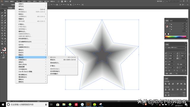The width and height of the screenshot is (190, 107).
Task: Open the Compound Path (复合路径) submenu
Action: [x=31, y=77]
